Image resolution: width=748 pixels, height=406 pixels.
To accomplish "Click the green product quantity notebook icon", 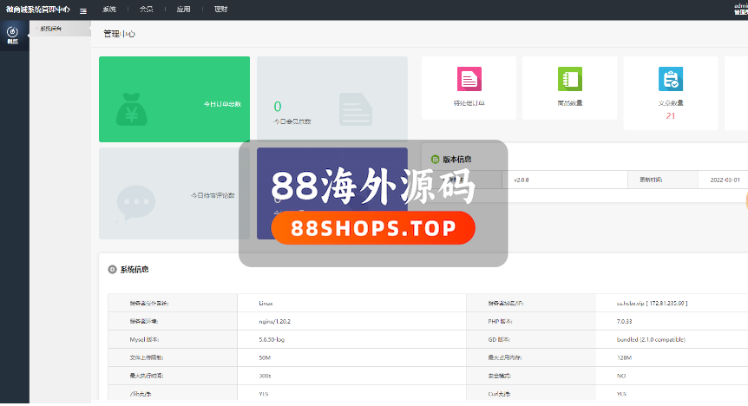I will tap(569, 79).
